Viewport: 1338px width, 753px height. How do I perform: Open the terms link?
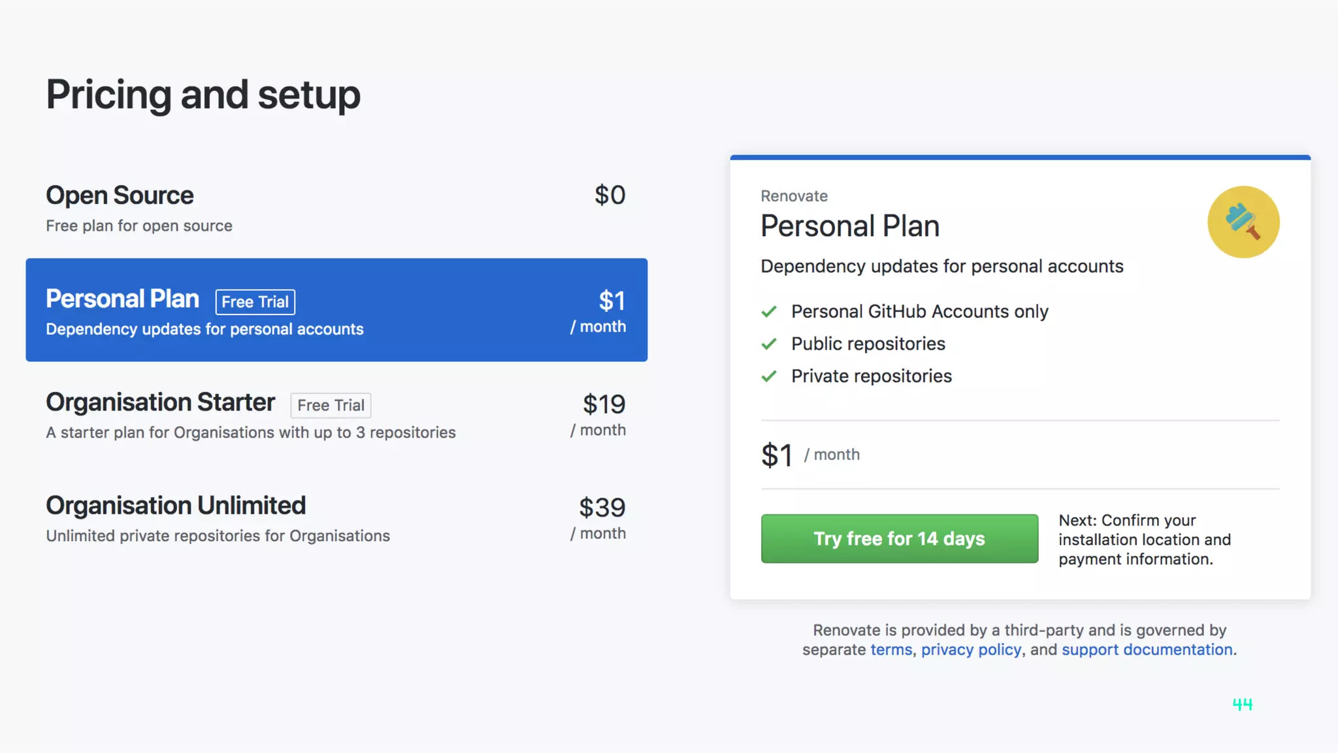pos(891,650)
